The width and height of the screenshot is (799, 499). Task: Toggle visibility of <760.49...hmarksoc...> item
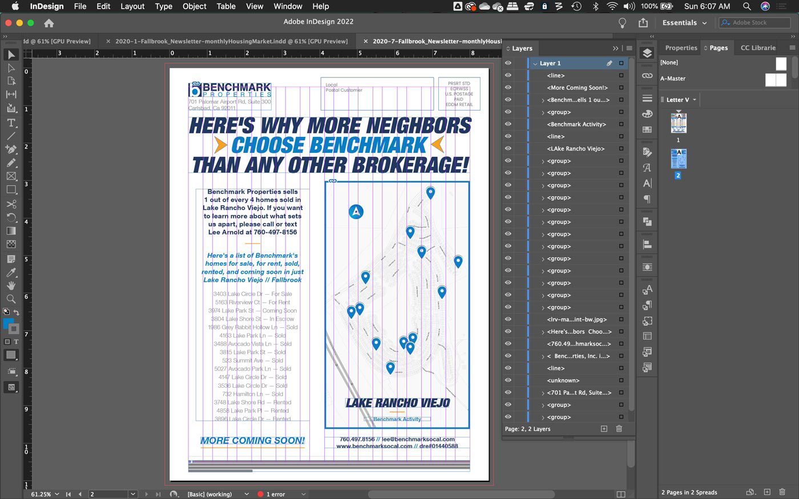click(x=508, y=344)
